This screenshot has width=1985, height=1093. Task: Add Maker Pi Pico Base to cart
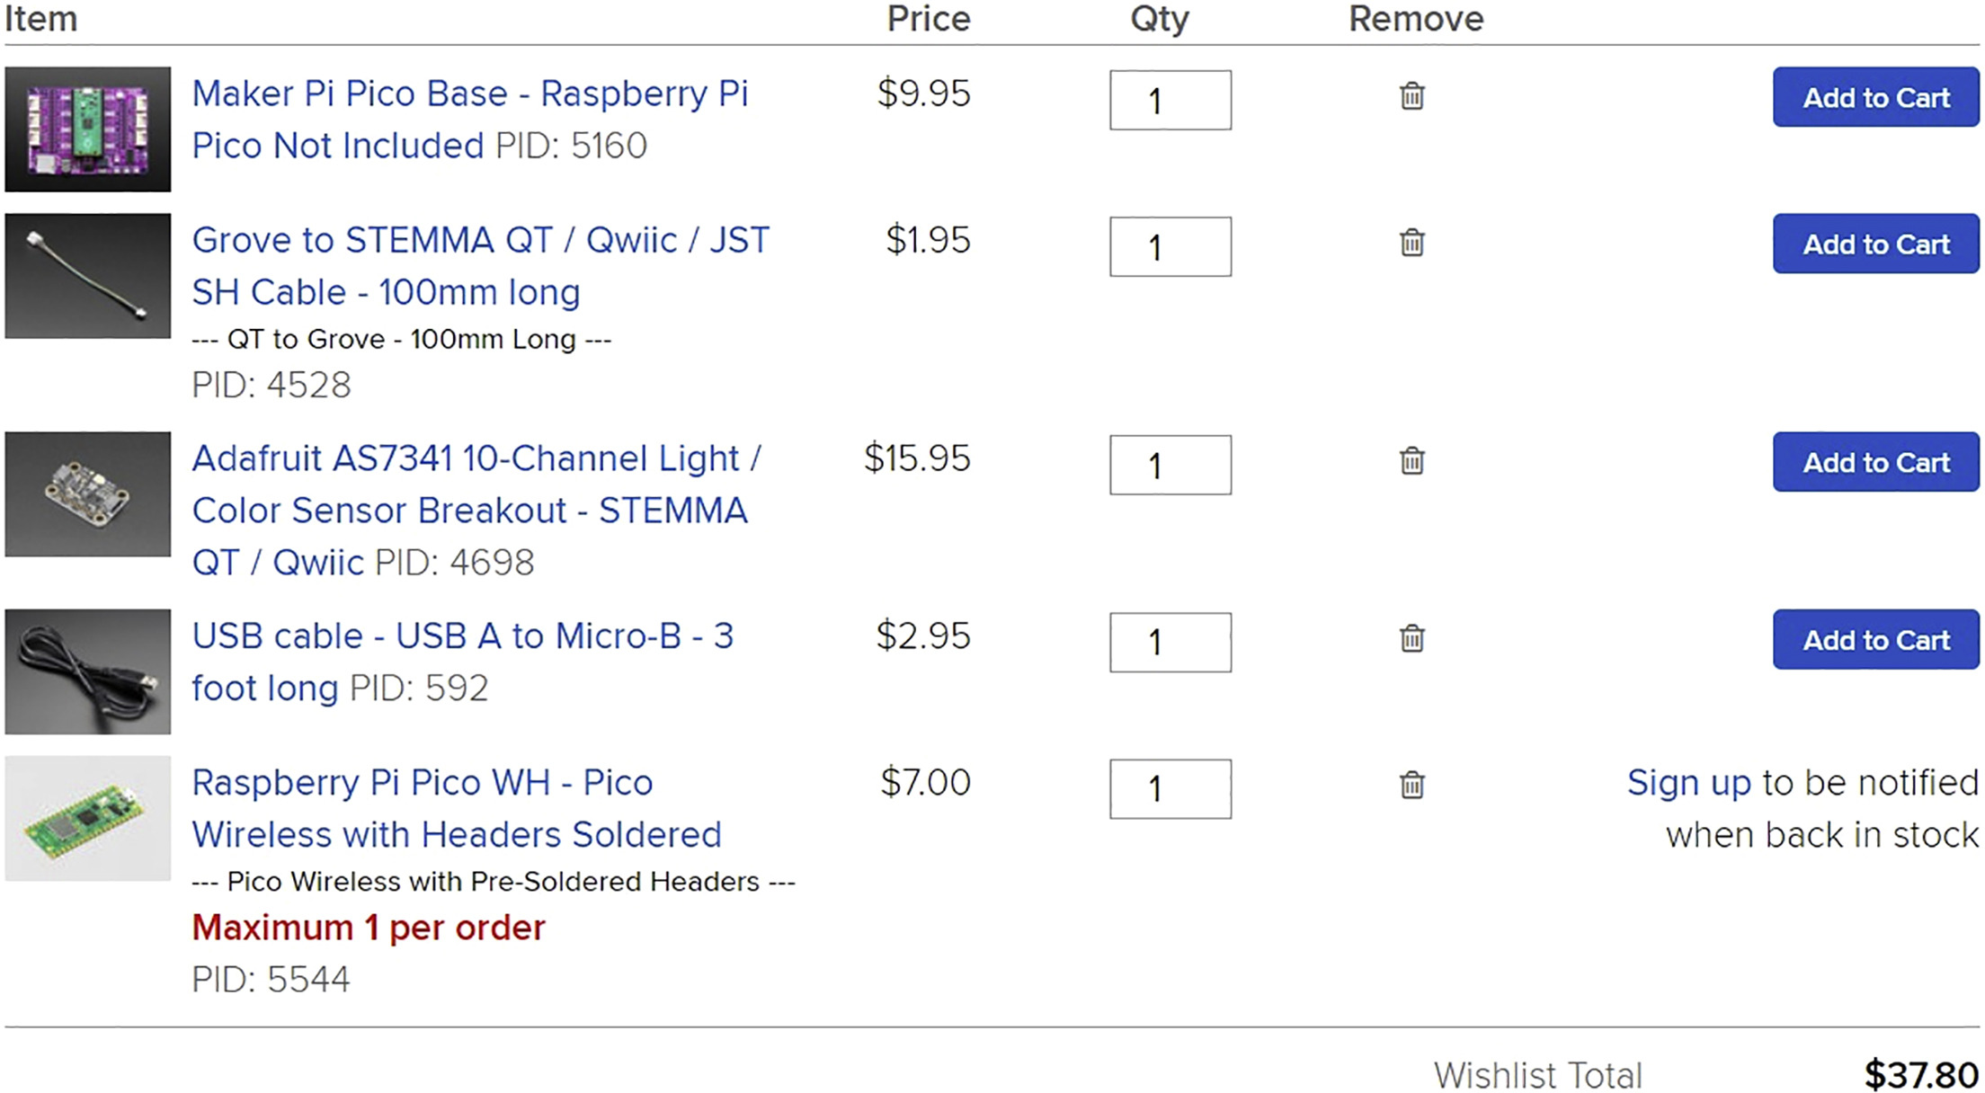[x=1875, y=97]
